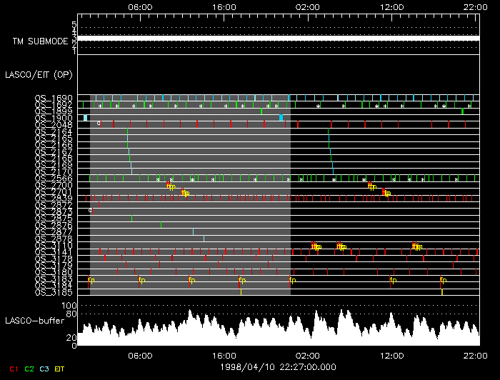This screenshot has height=380, width=500.
Task: Click the first 'fp' marker on OS_2700 row
Action: [x=171, y=186]
